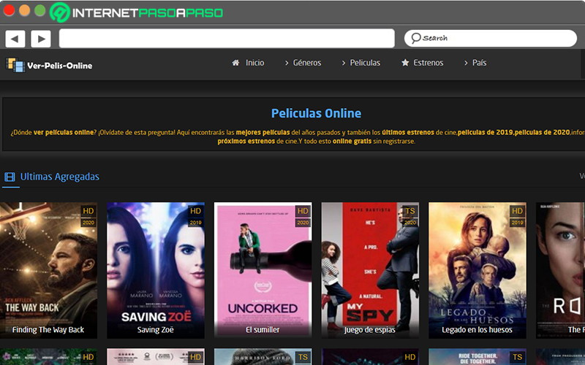585x365 pixels.
Task: Open the Películas menu item
Action: (x=365, y=63)
